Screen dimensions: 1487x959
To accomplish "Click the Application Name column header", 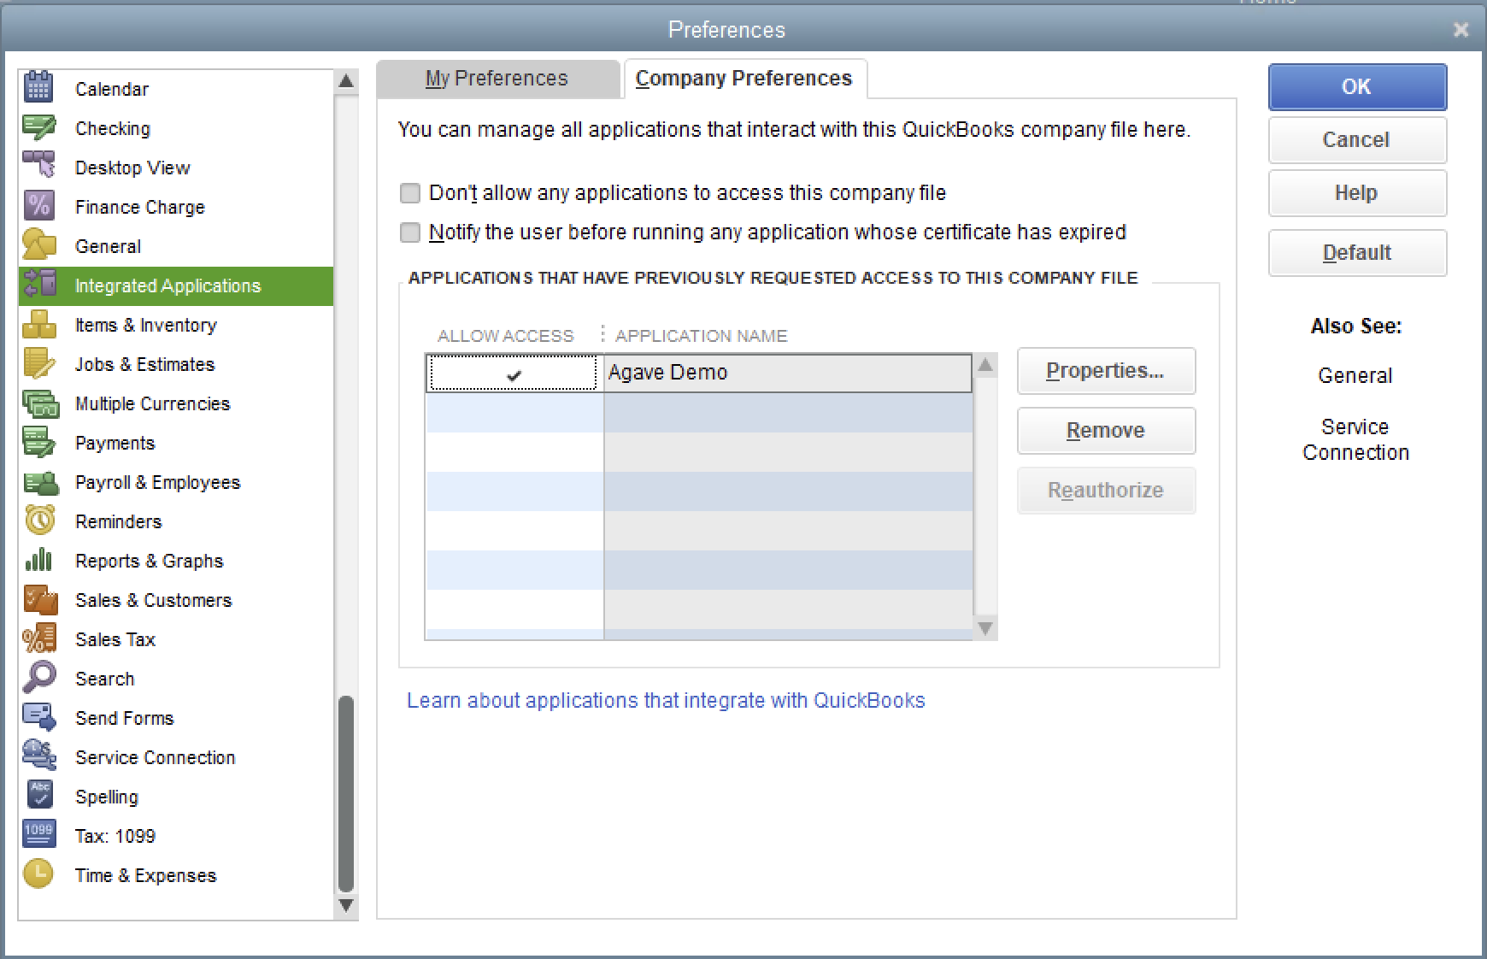I will 701,336.
